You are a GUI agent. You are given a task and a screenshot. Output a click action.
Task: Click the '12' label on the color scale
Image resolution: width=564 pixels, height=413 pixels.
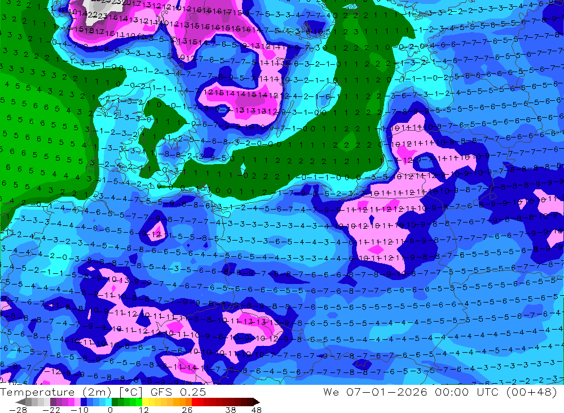point(144,410)
